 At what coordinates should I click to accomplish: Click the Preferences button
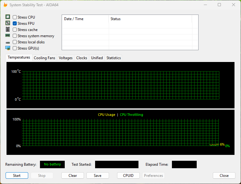pos(153,176)
